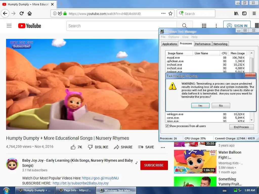Sort by the Image Name column header
Viewport: 259px width, 194px height.
point(179,53)
